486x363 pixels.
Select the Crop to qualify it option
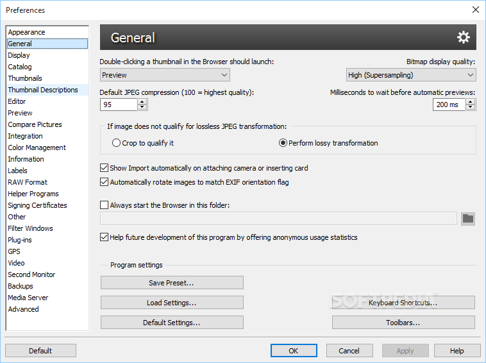click(116, 143)
